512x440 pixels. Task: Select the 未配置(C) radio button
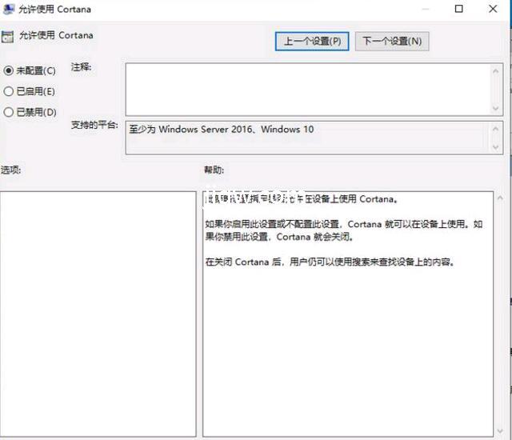point(9,70)
